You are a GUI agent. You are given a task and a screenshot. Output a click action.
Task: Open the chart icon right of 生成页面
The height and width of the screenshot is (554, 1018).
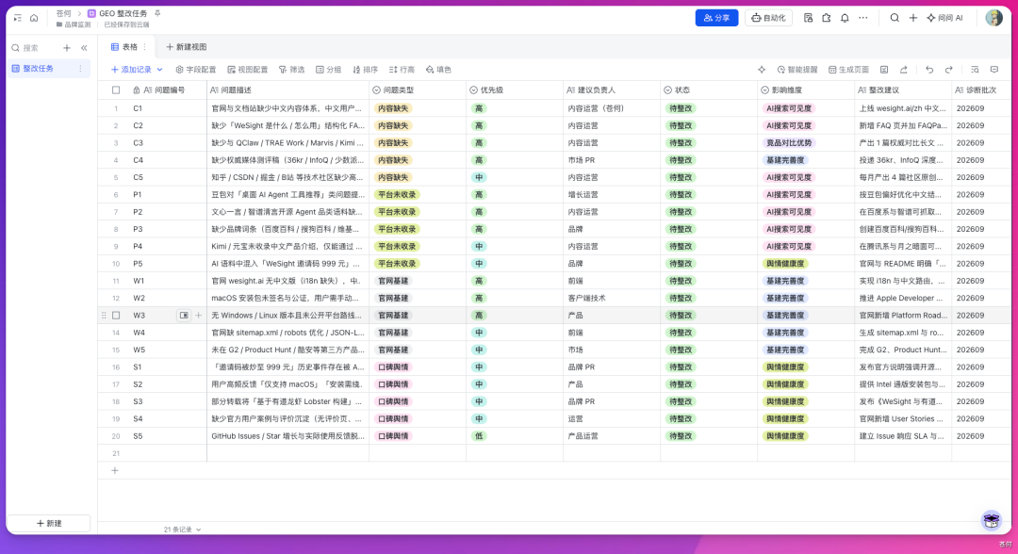[x=884, y=70]
